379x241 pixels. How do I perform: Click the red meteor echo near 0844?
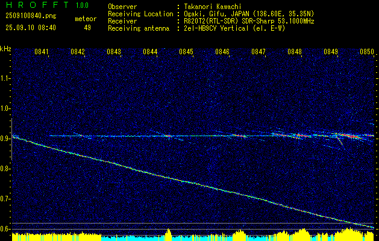[168, 136]
